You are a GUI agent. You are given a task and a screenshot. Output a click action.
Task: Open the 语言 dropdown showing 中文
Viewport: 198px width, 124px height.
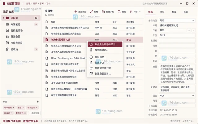(177, 95)
